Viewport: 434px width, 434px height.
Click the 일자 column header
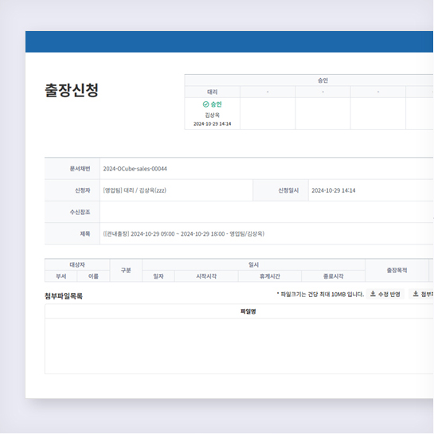[x=158, y=276]
